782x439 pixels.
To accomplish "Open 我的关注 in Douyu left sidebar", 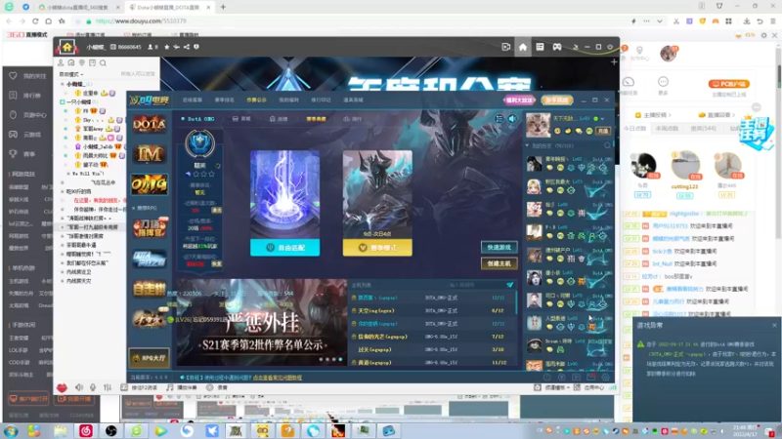I will point(28,76).
